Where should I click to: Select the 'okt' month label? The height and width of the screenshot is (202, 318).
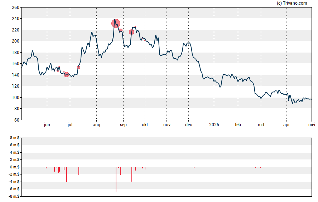[x=145, y=125]
